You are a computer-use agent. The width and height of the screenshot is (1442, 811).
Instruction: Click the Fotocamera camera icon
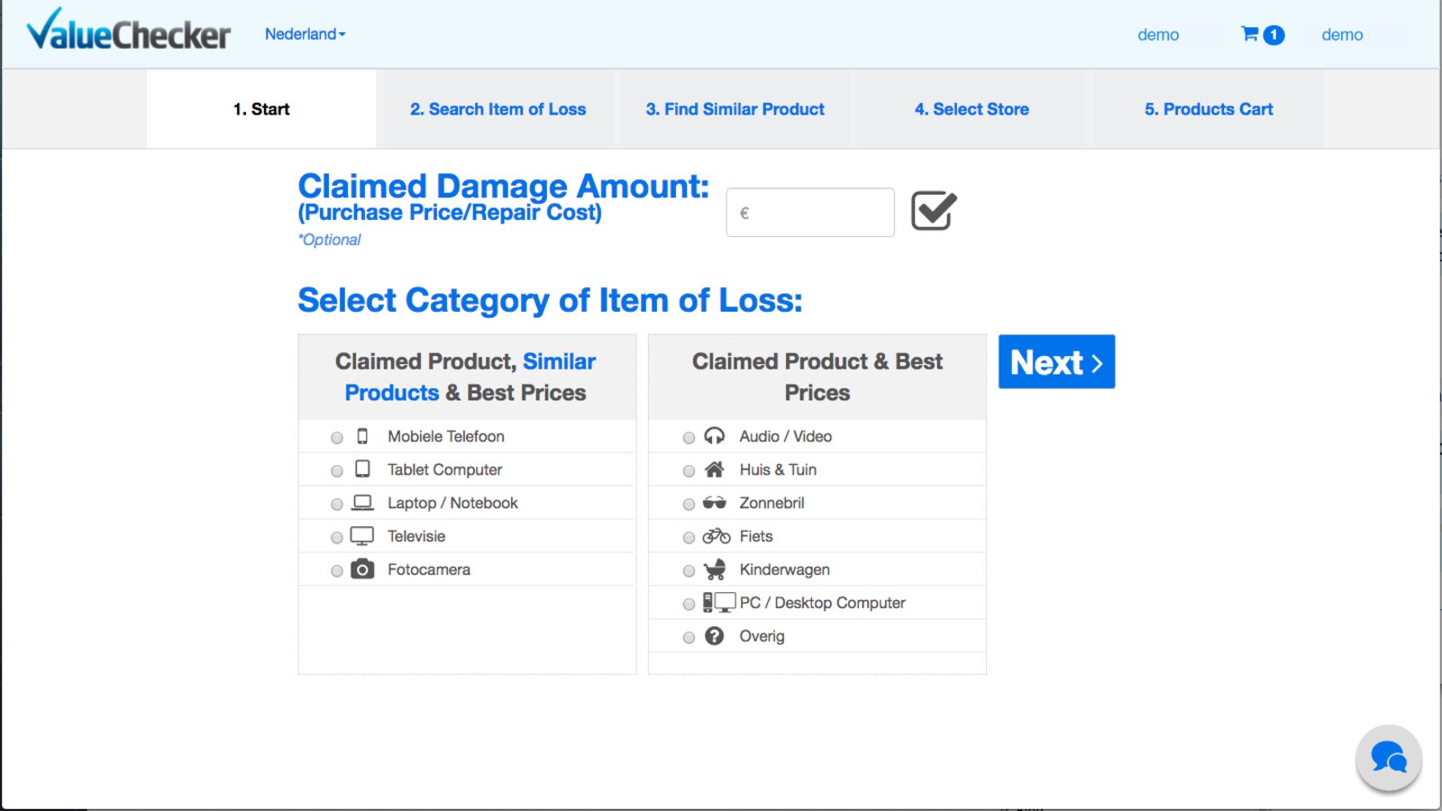pos(362,570)
